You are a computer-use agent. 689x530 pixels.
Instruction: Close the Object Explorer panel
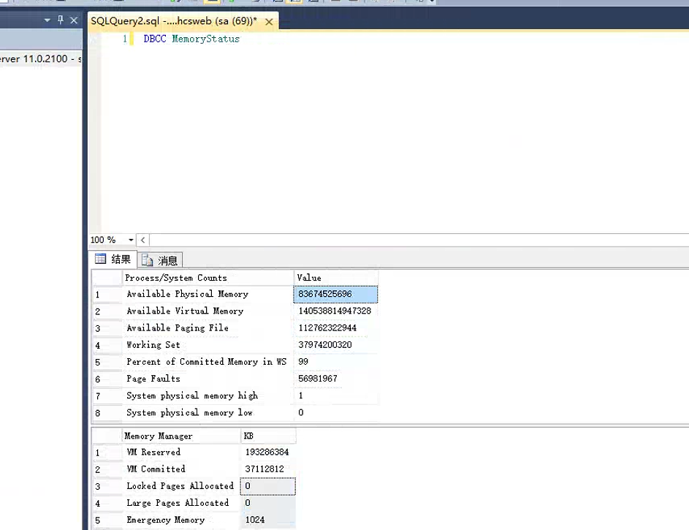point(74,20)
